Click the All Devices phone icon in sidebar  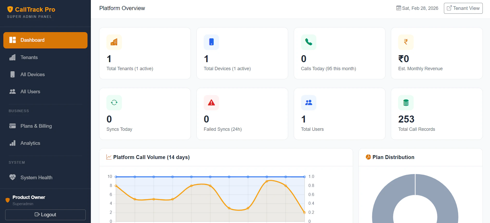pyautogui.click(x=12, y=74)
